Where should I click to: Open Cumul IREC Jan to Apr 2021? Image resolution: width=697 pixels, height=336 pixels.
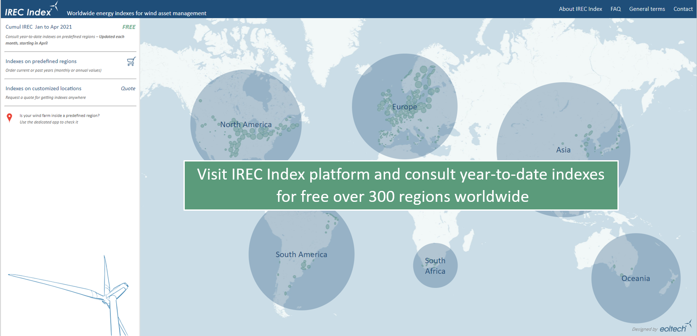click(39, 27)
